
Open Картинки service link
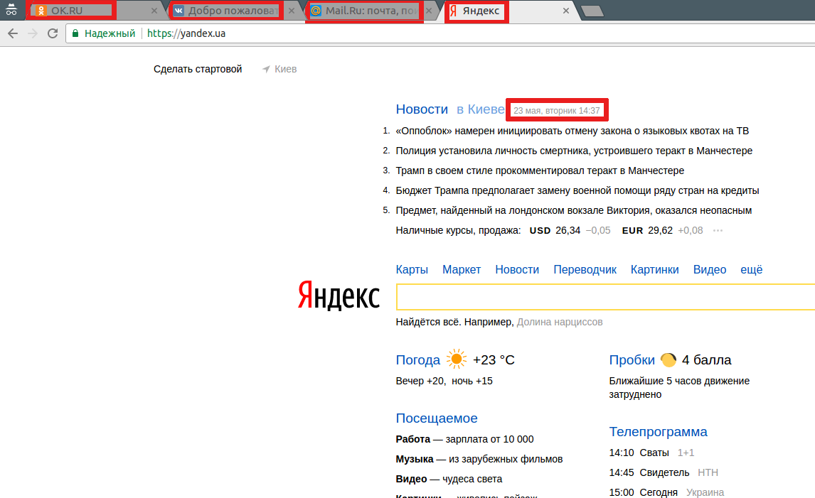point(654,269)
